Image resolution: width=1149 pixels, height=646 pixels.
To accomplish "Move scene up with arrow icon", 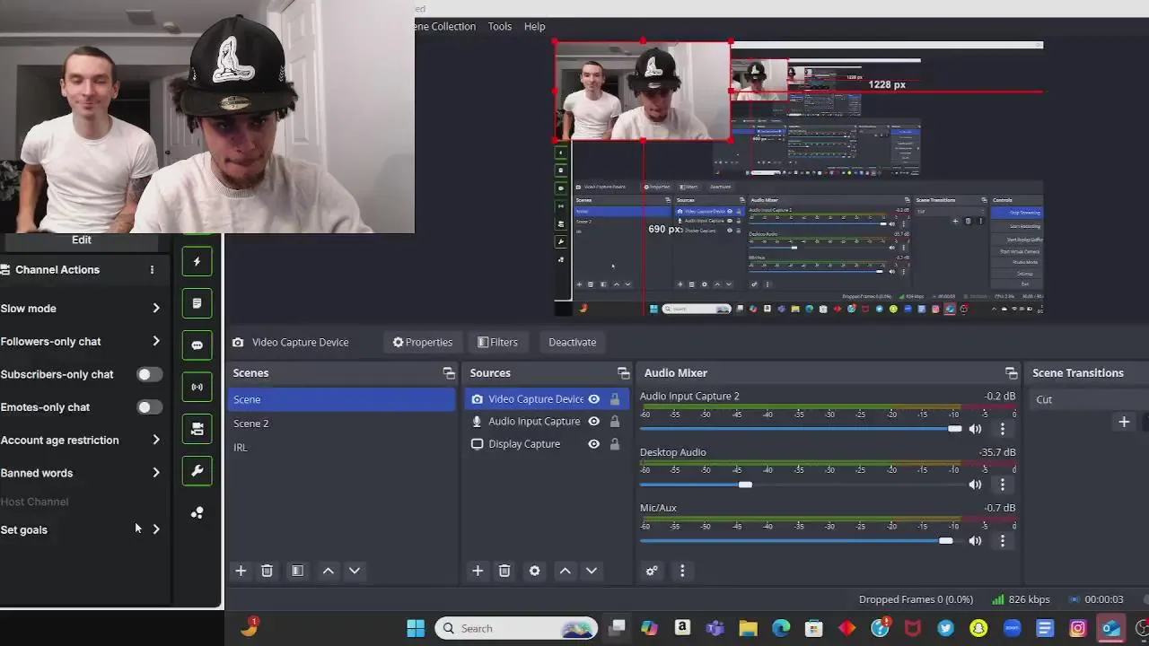I will tap(329, 571).
